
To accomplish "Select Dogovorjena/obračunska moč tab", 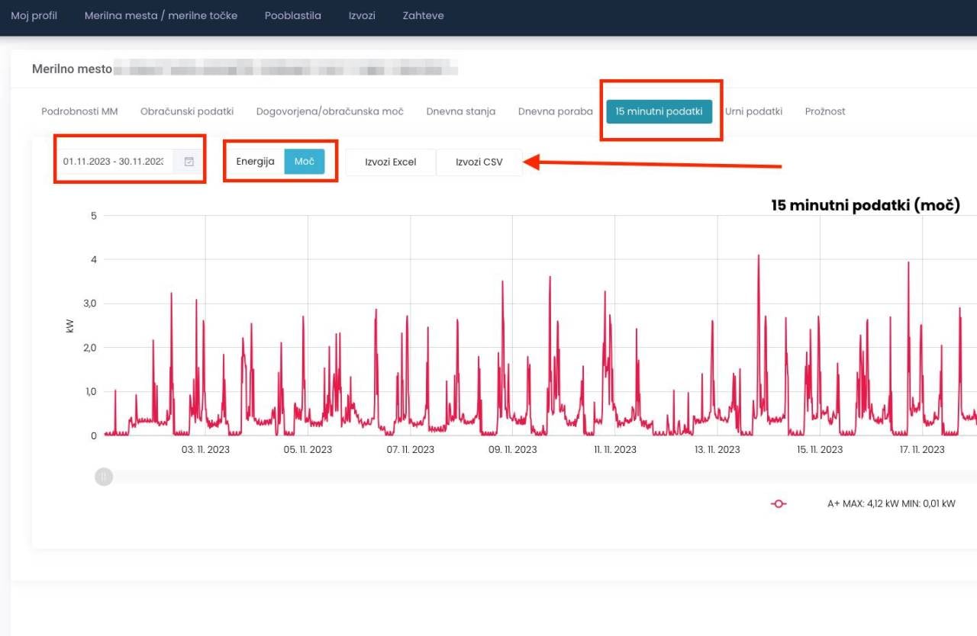I will pos(330,111).
